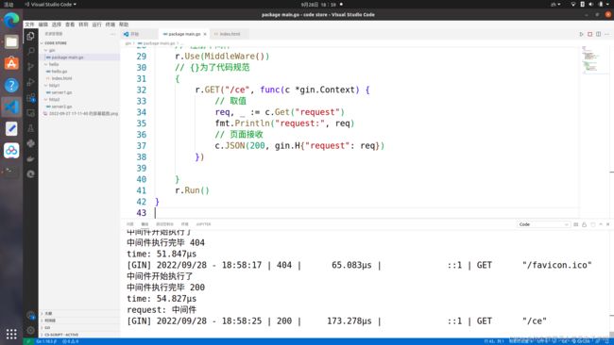Screen dimensions: 614x345
Task: Open the Remote Explorer view
Action: (30, 113)
